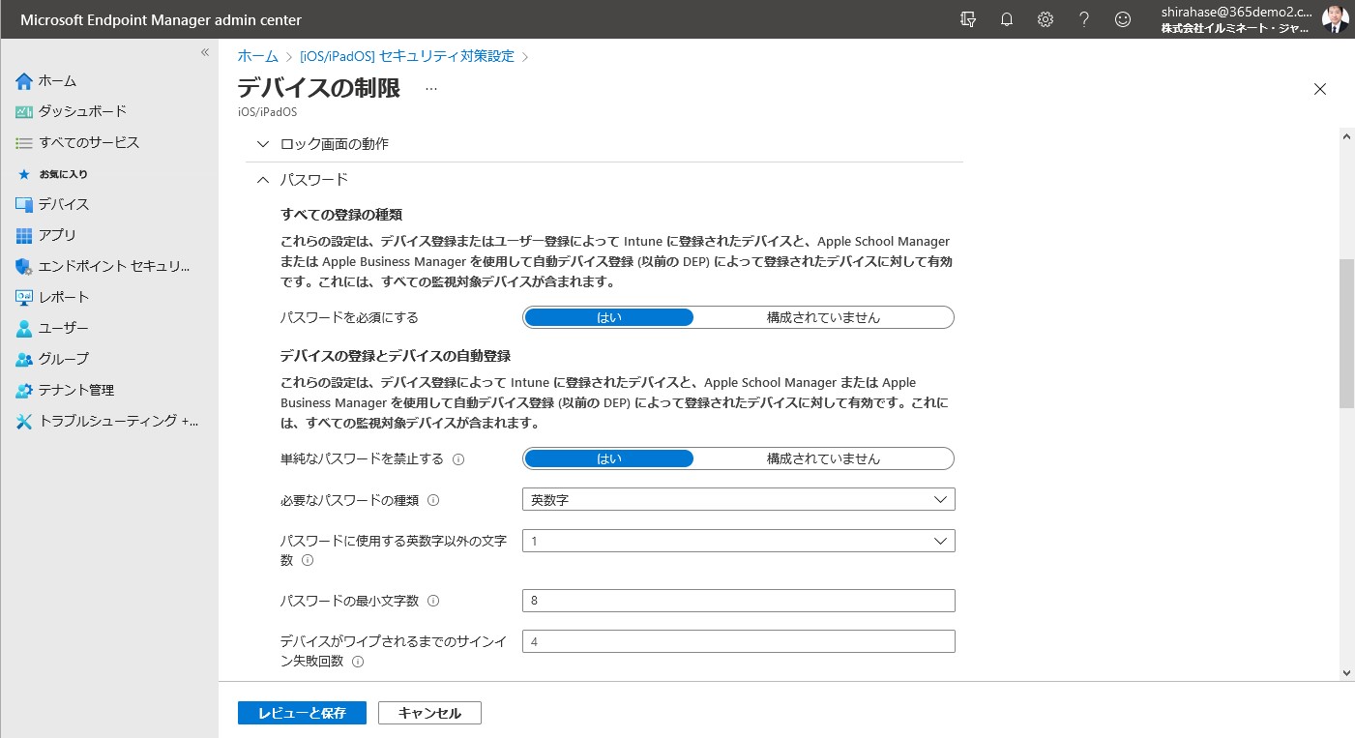Click the グループ people icon
This screenshot has width=1355, height=738.
[x=24, y=360]
